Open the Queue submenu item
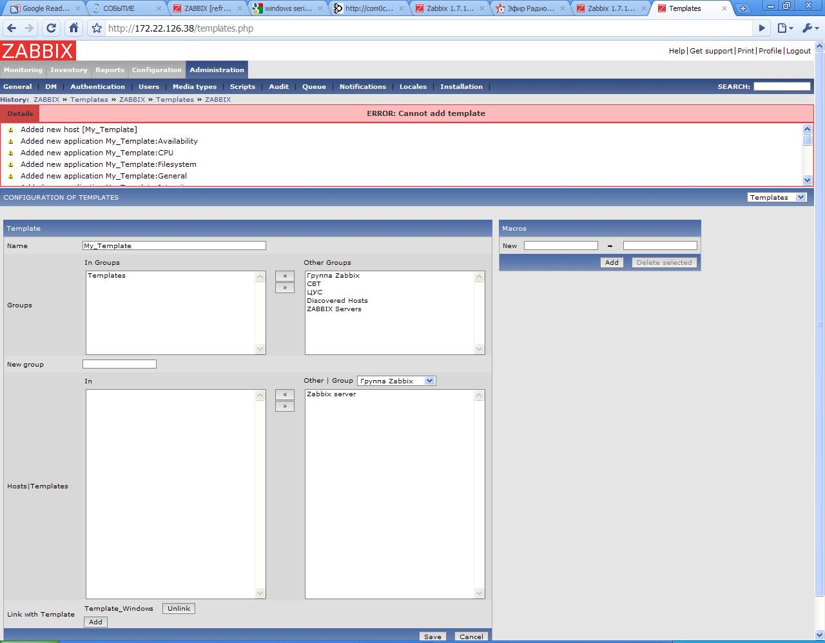825x643 pixels. (315, 87)
